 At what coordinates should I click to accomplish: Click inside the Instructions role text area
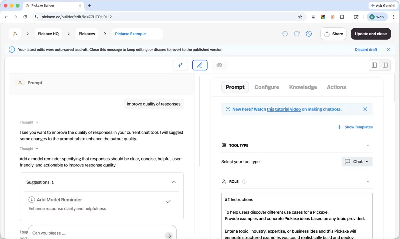[297, 216]
